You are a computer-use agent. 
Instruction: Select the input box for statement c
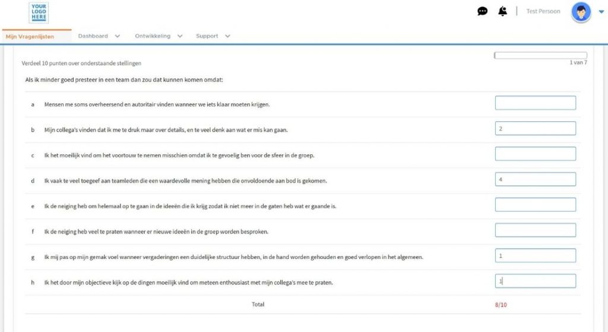pyautogui.click(x=535, y=154)
